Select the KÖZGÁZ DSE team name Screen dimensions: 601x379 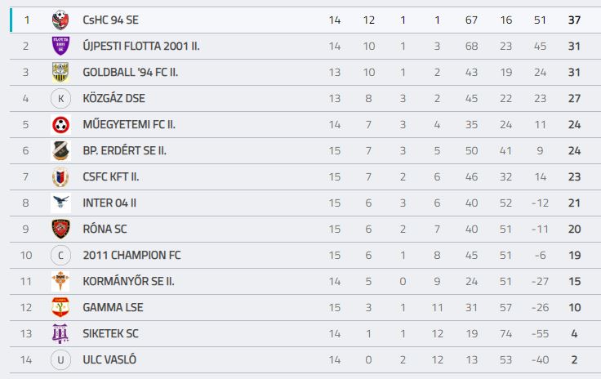(114, 99)
